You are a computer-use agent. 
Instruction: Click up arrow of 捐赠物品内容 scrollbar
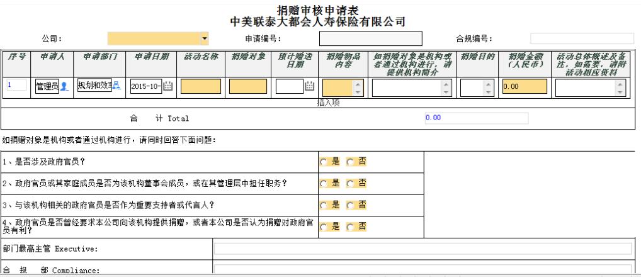pos(358,84)
